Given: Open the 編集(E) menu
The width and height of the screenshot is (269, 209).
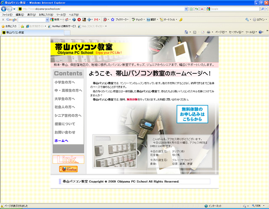Looking at the screenshot, I should [x=20, y=15].
